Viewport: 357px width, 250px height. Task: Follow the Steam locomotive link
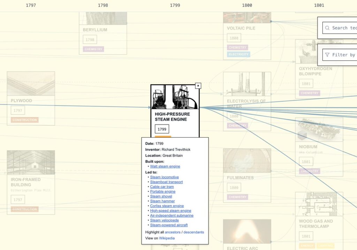pyautogui.click(x=165, y=177)
